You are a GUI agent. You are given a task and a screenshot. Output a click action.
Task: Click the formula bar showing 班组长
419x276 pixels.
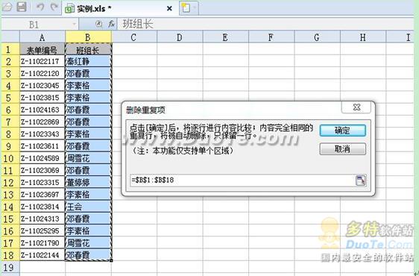265,25
